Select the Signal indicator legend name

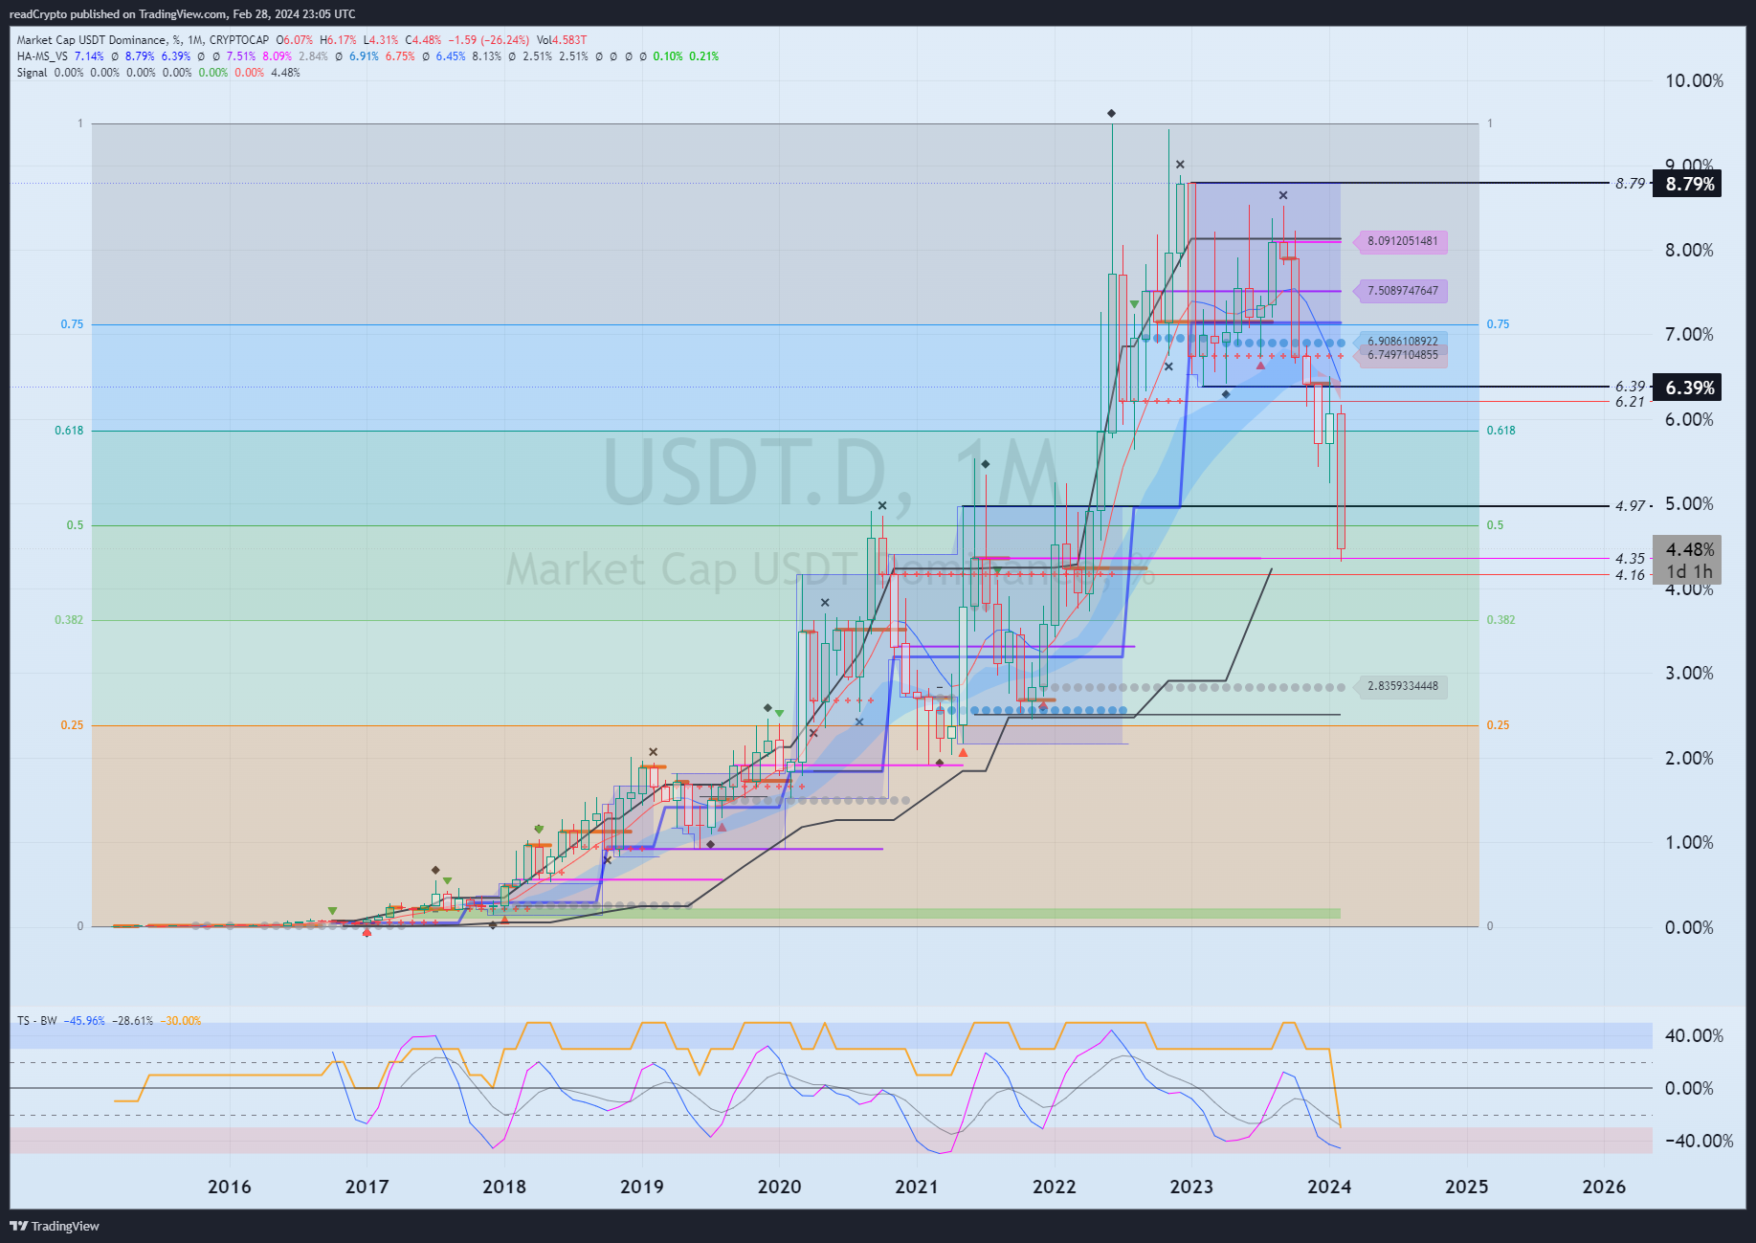[x=32, y=73]
